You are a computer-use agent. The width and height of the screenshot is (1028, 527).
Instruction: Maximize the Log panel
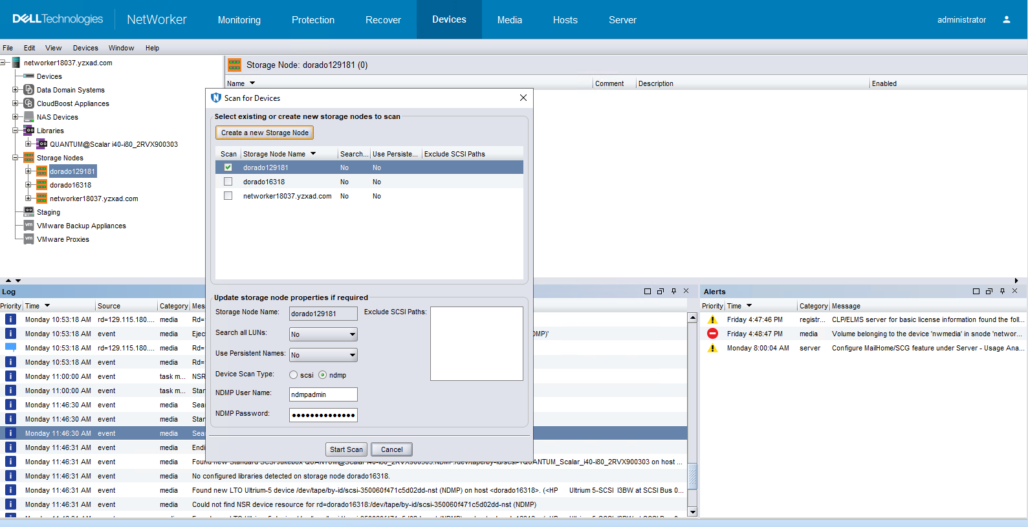coord(648,292)
